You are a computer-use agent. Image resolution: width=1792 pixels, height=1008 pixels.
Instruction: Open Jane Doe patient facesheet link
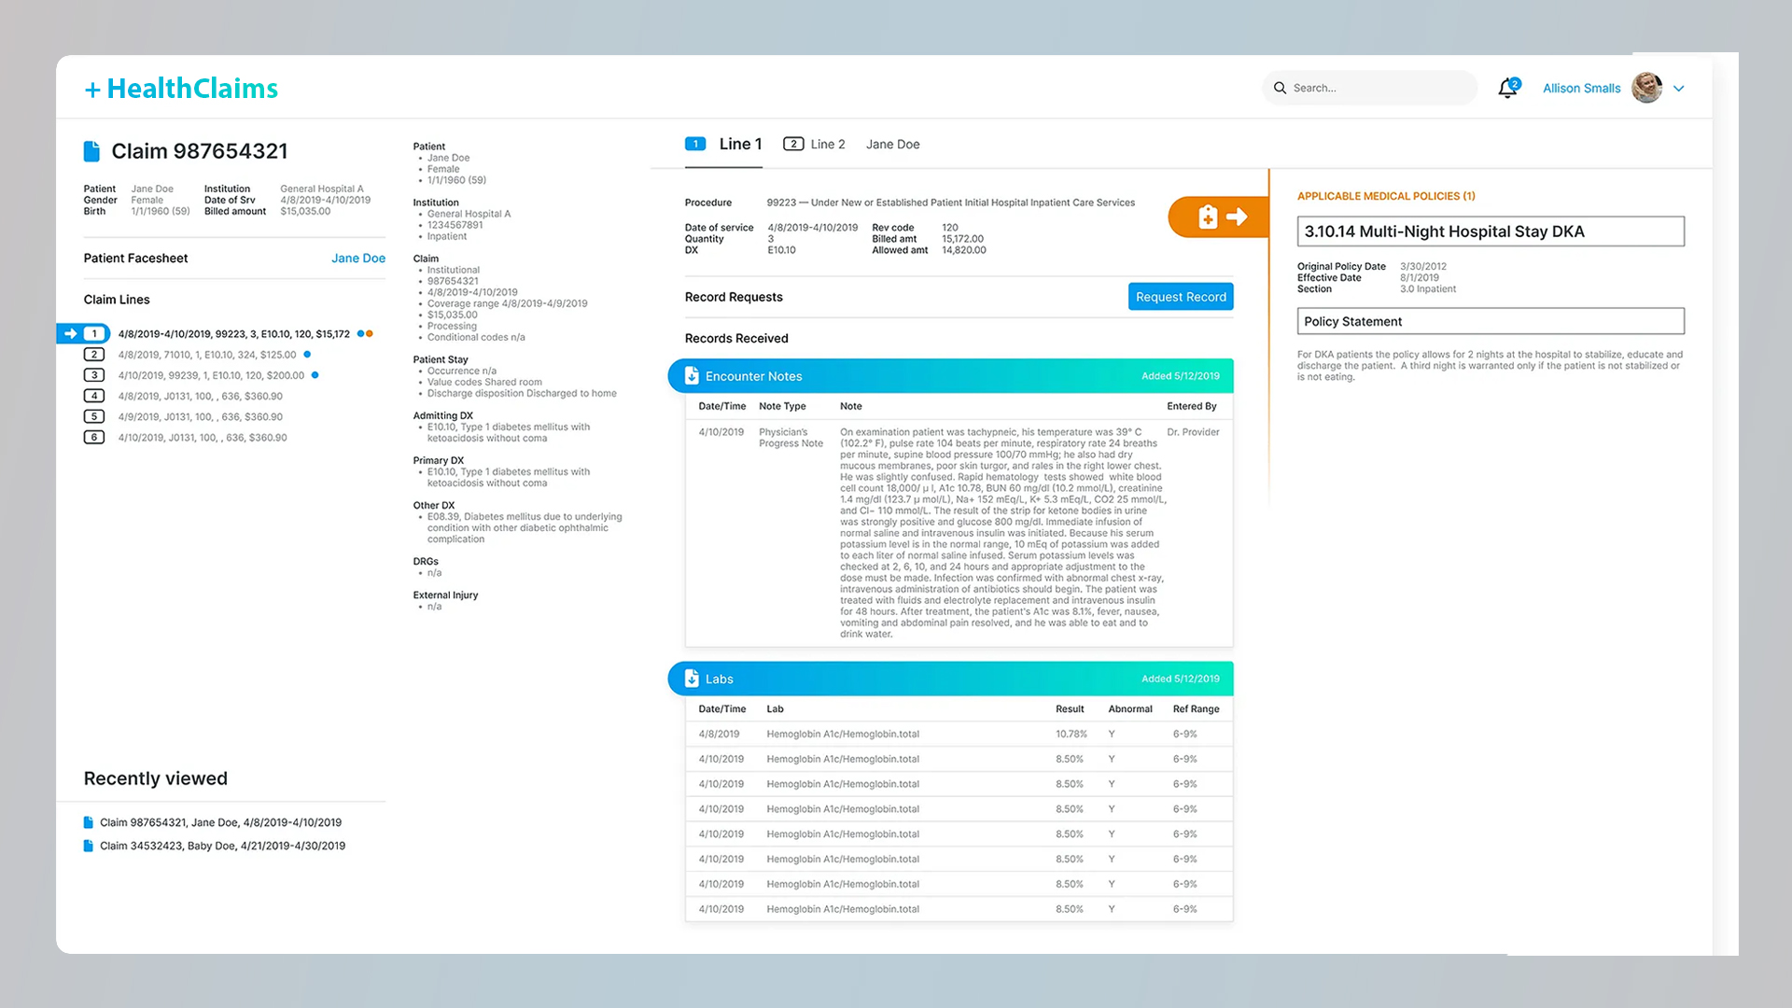pyautogui.click(x=357, y=259)
